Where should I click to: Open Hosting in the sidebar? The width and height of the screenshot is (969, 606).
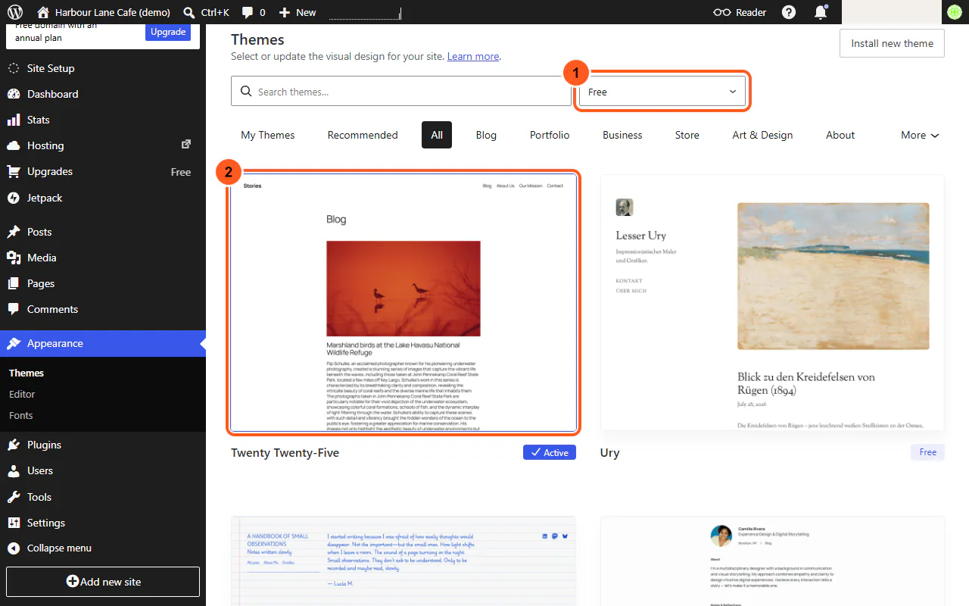pyautogui.click(x=103, y=145)
